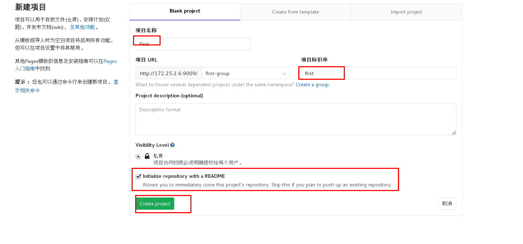Click the description textarea resize handle
This screenshot has height=244, width=523.
click(453, 132)
